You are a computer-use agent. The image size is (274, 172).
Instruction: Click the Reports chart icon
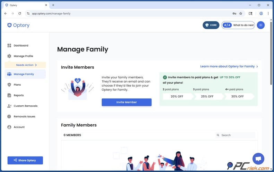point(9,95)
